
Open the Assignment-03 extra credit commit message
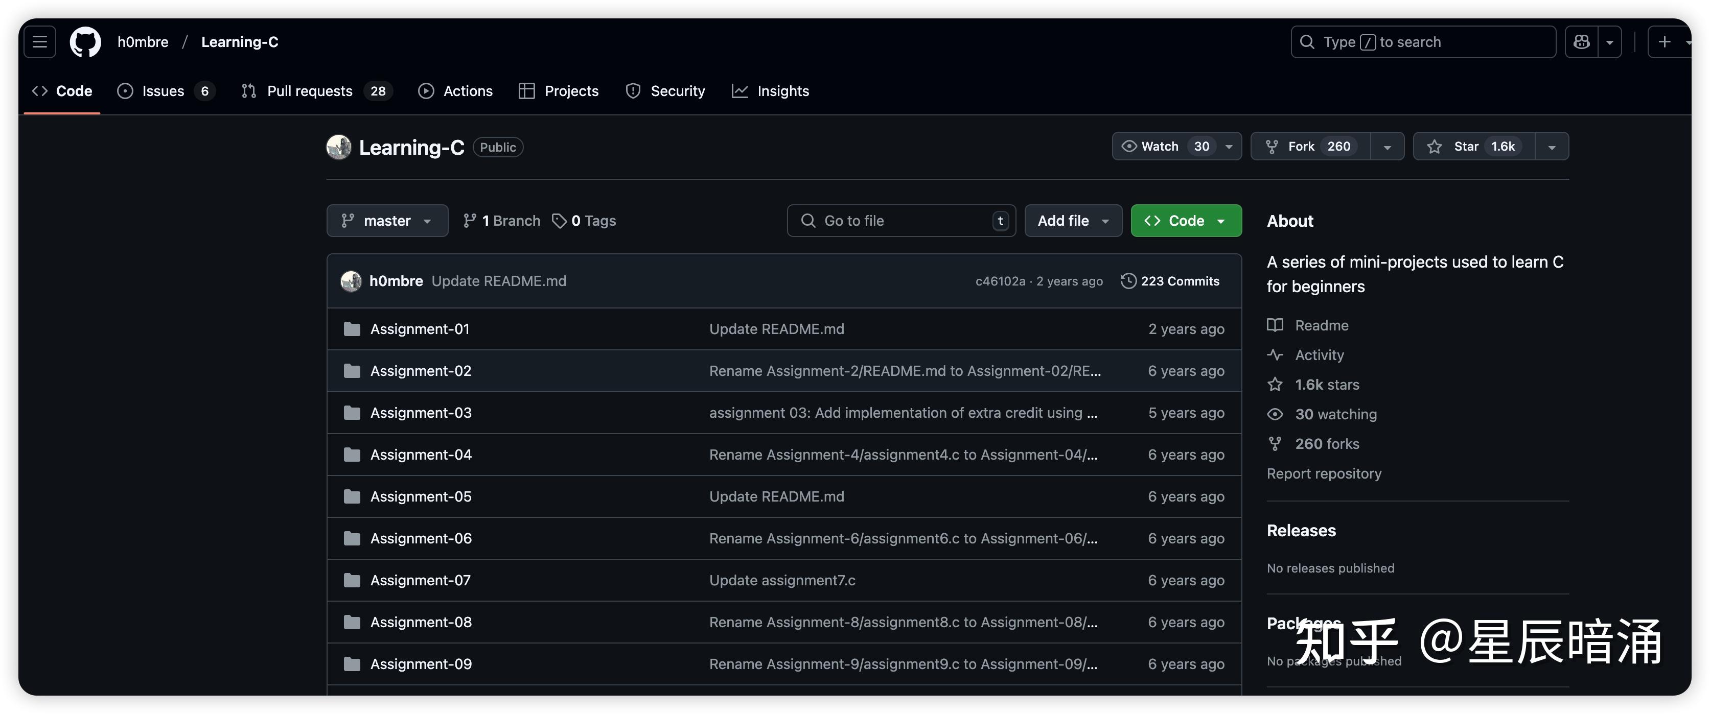(904, 412)
